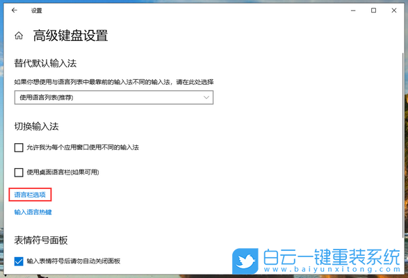Click the 如果你想使用与语言列表 description text

pos(114,82)
